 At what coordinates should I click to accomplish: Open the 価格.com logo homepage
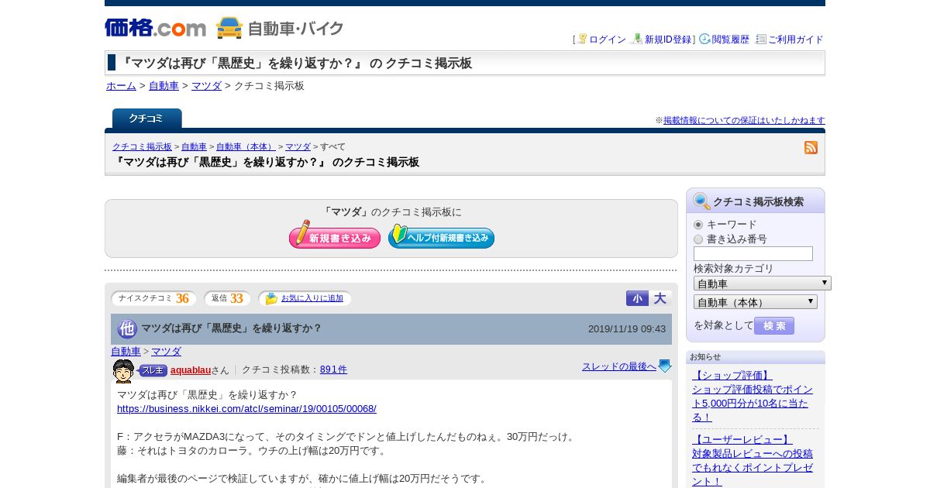point(155,28)
